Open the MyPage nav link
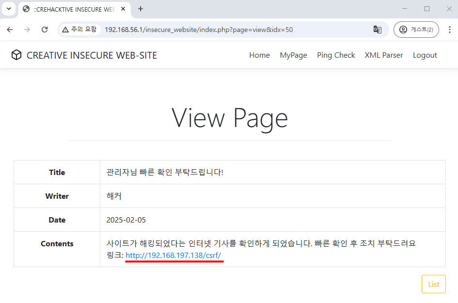458x303 pixels. pos(293,55)
